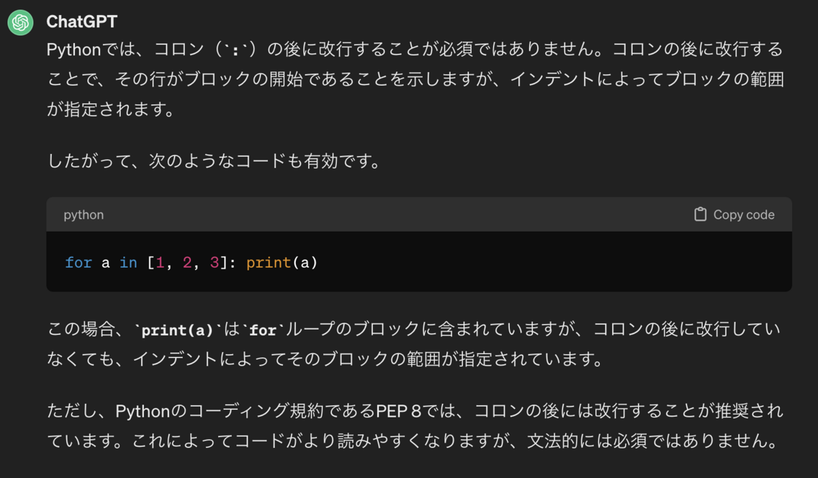The height and width of the screenshot is (478, 818).
Task: Click the number 1 in the code list
Action: [x=160, y=262]
